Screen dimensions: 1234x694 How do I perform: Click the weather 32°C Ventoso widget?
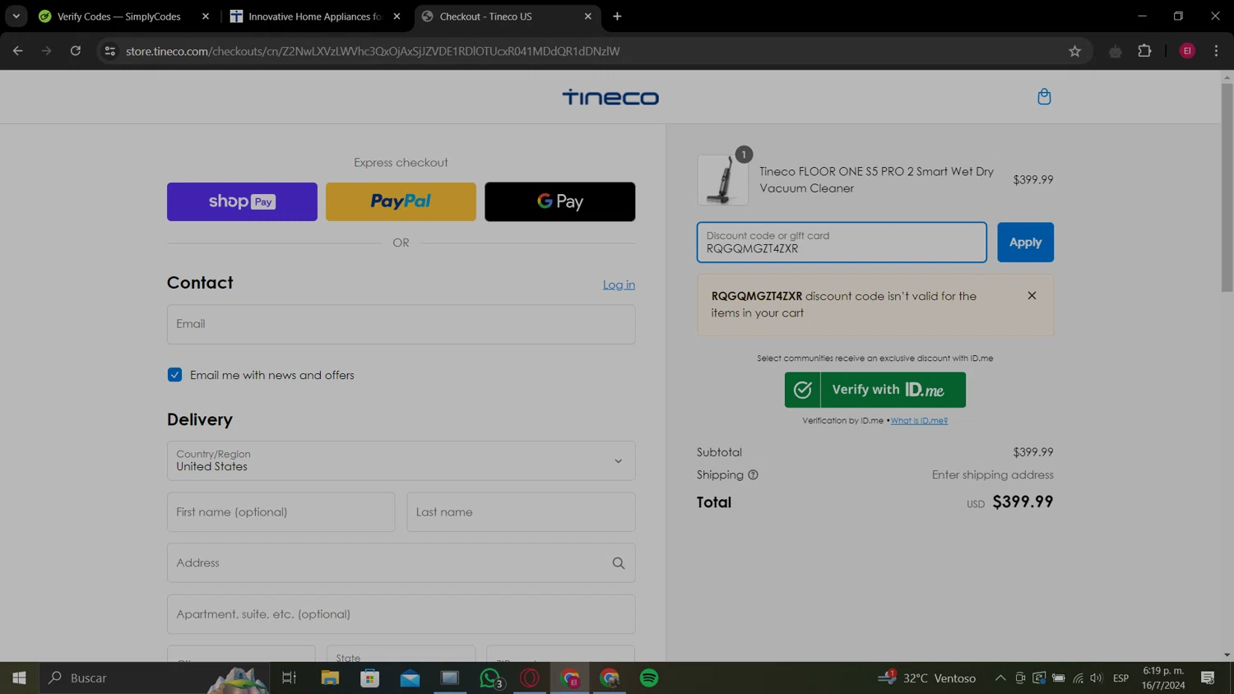point(926,678)
